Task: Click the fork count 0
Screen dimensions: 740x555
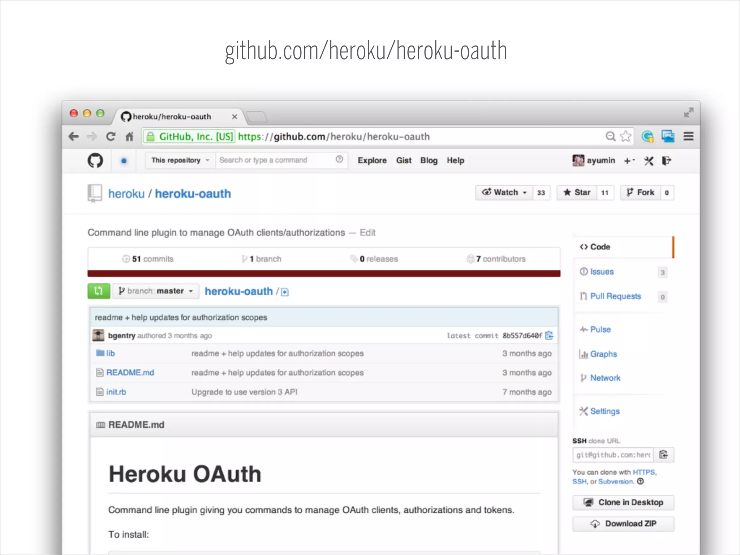Action: coord(667,193)
